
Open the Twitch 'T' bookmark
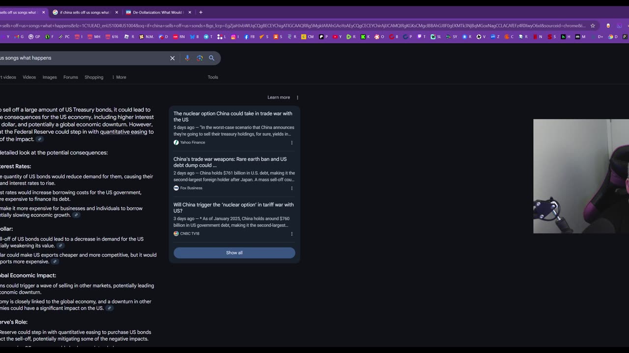click(422, 36)
